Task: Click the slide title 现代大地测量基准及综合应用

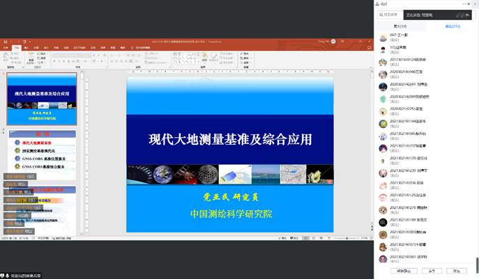Action: [x=230, y=139]
